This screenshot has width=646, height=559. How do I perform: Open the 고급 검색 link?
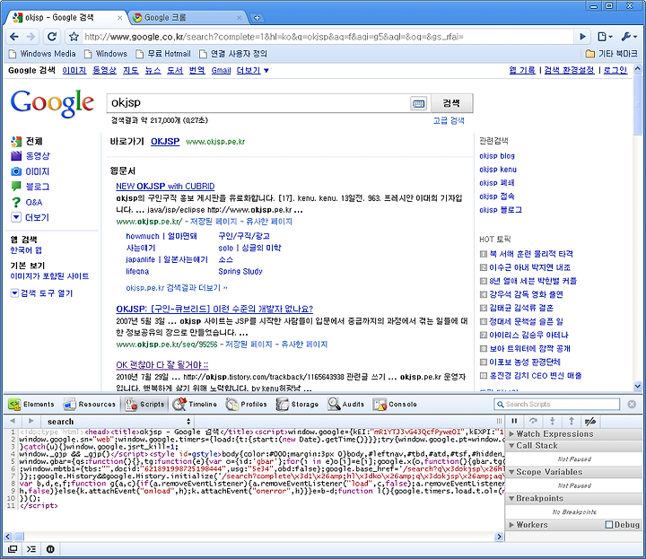coord(449,121)
